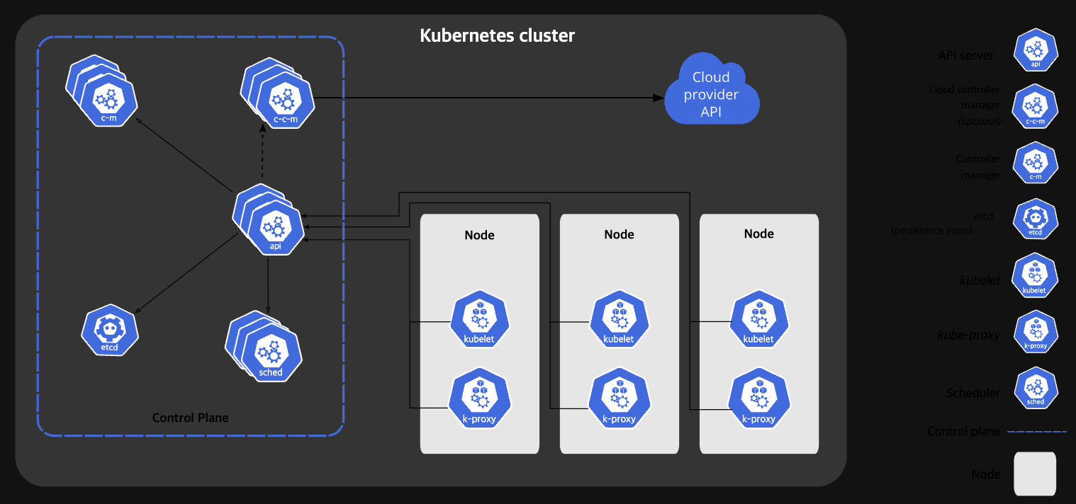Click the Scheduler legend icon
This screenshot has width=1076, height=504.
click(x=1036, y=389)
